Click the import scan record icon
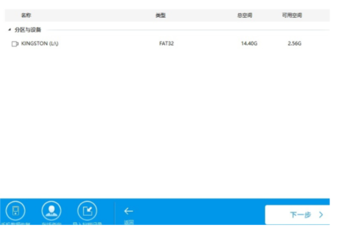The height and width of the screenshot is (233, 343). [87, 210]
